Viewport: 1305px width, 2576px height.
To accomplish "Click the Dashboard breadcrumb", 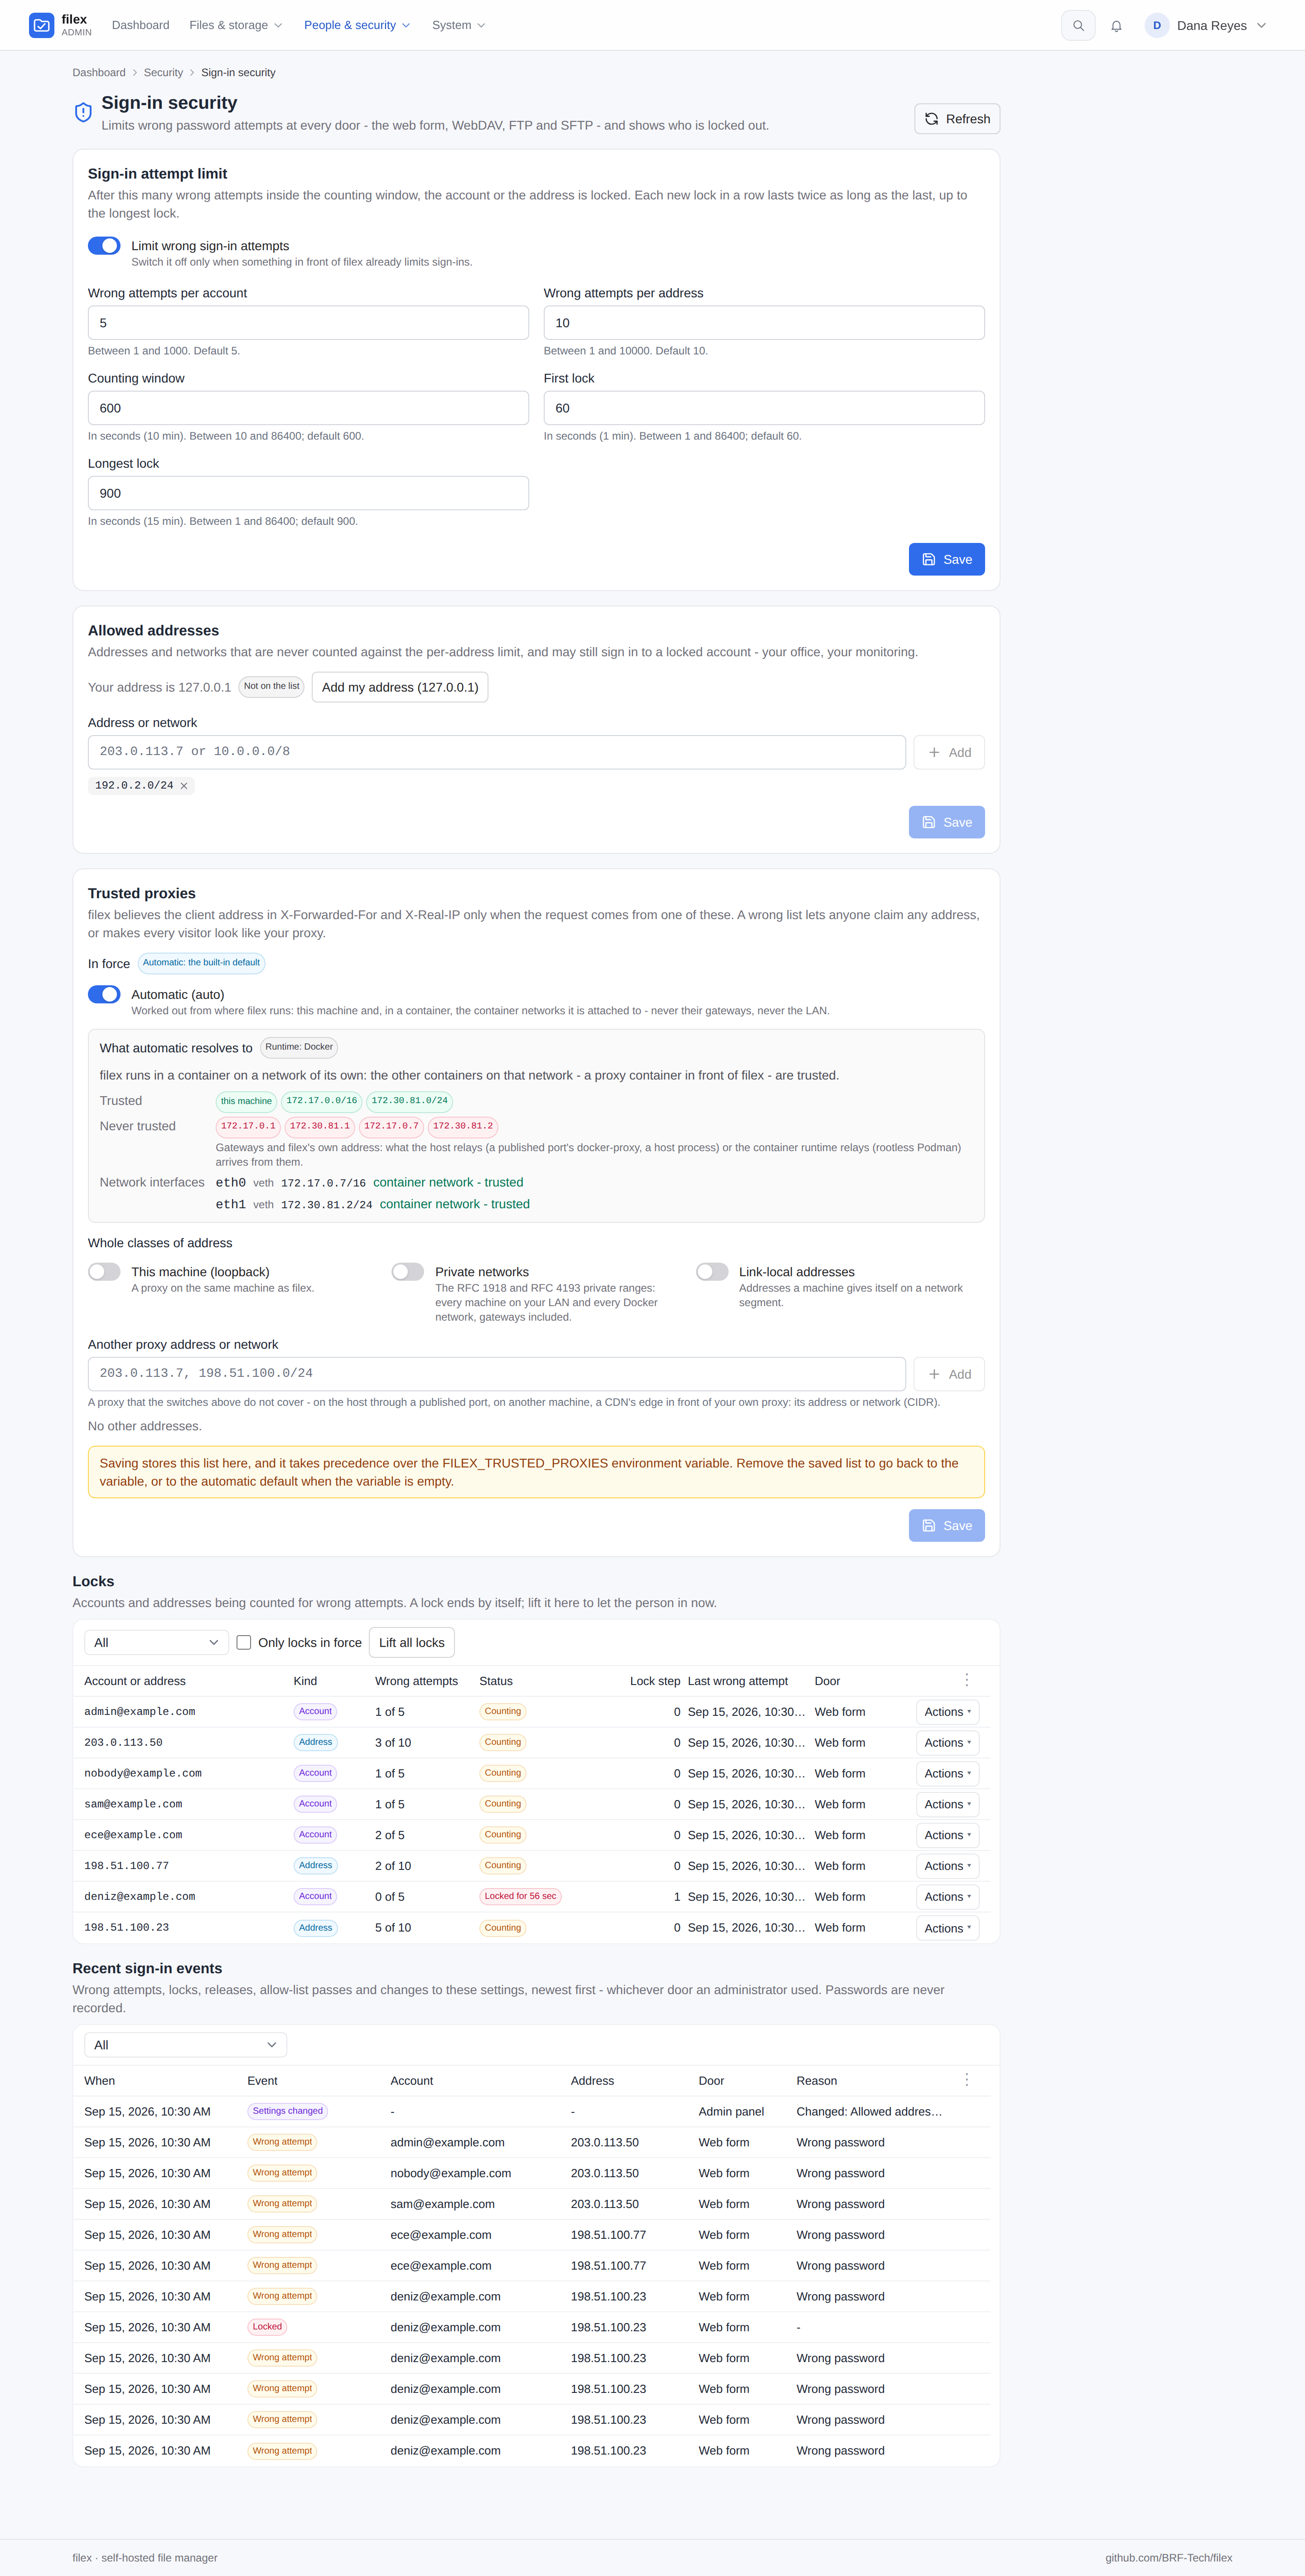I will pyautogui.click(x=99, y=73).
